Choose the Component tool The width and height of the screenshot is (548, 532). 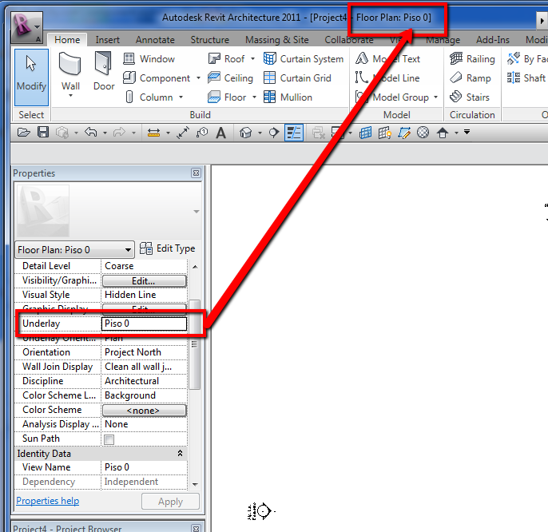(157, 78)
